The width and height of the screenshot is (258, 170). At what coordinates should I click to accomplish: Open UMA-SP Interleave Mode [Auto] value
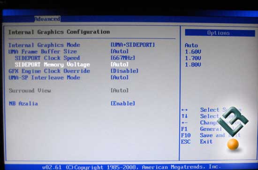coord(120,77)
